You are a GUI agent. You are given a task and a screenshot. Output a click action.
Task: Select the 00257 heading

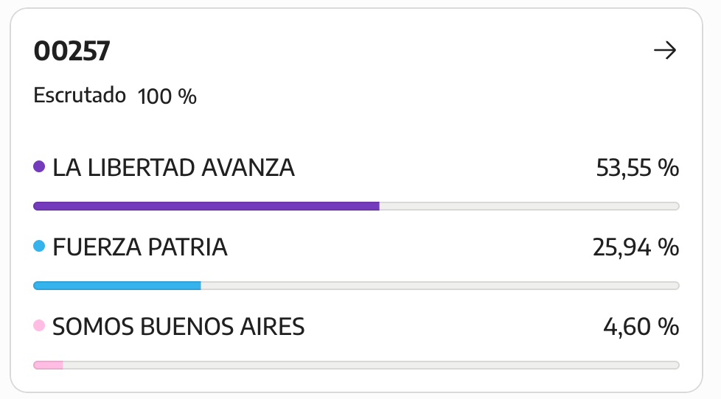(x=72, y=51)
